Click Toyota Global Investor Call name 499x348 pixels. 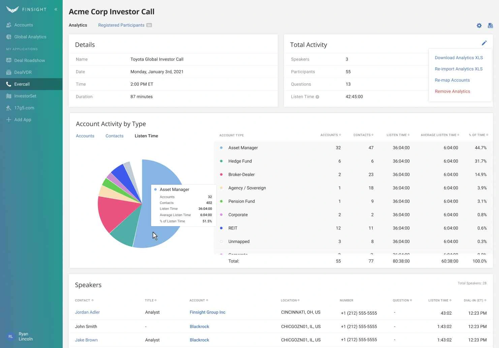pos(157,59)
